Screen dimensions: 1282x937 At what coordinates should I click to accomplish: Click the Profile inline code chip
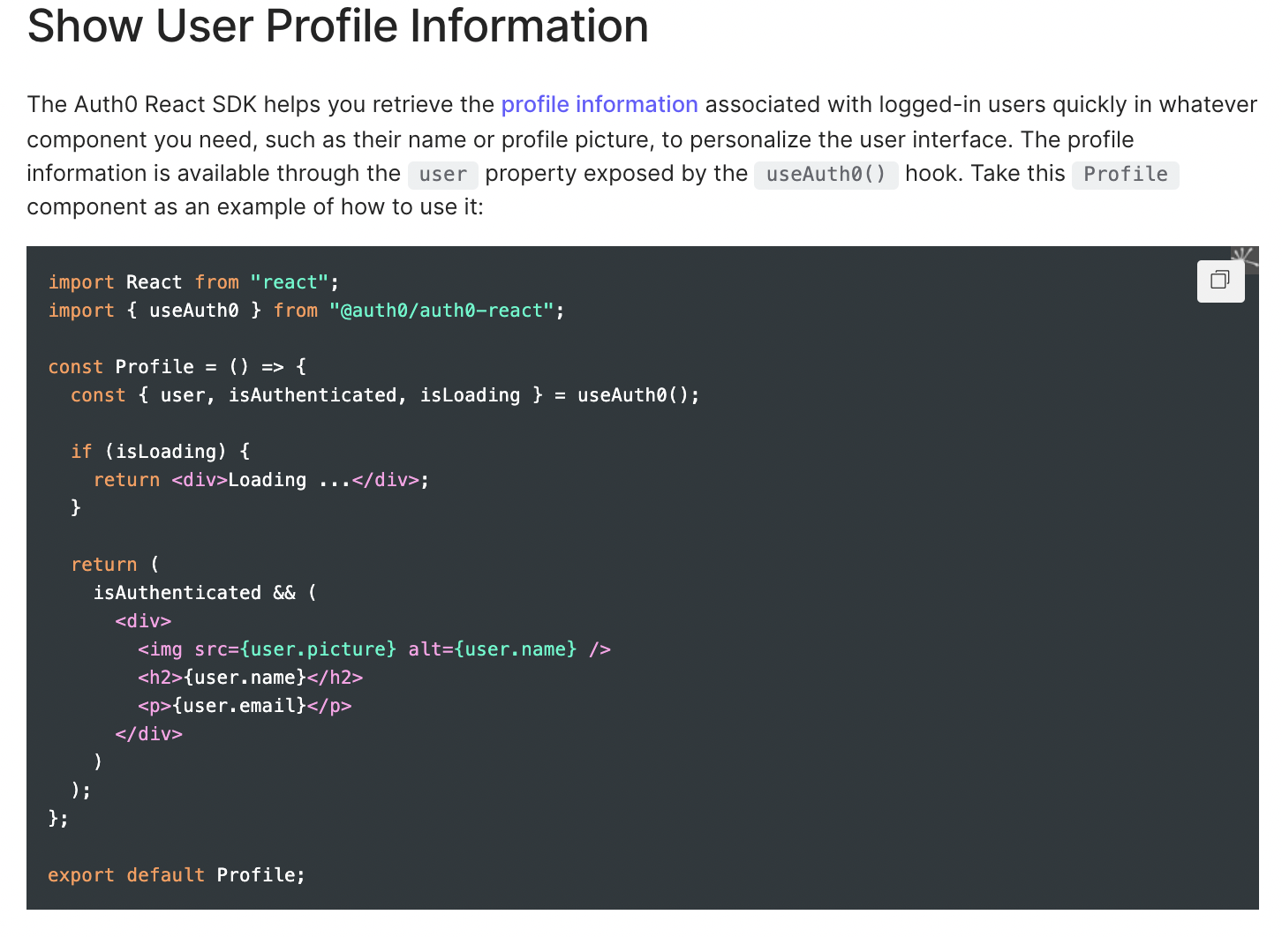(x=1125, y=174)
